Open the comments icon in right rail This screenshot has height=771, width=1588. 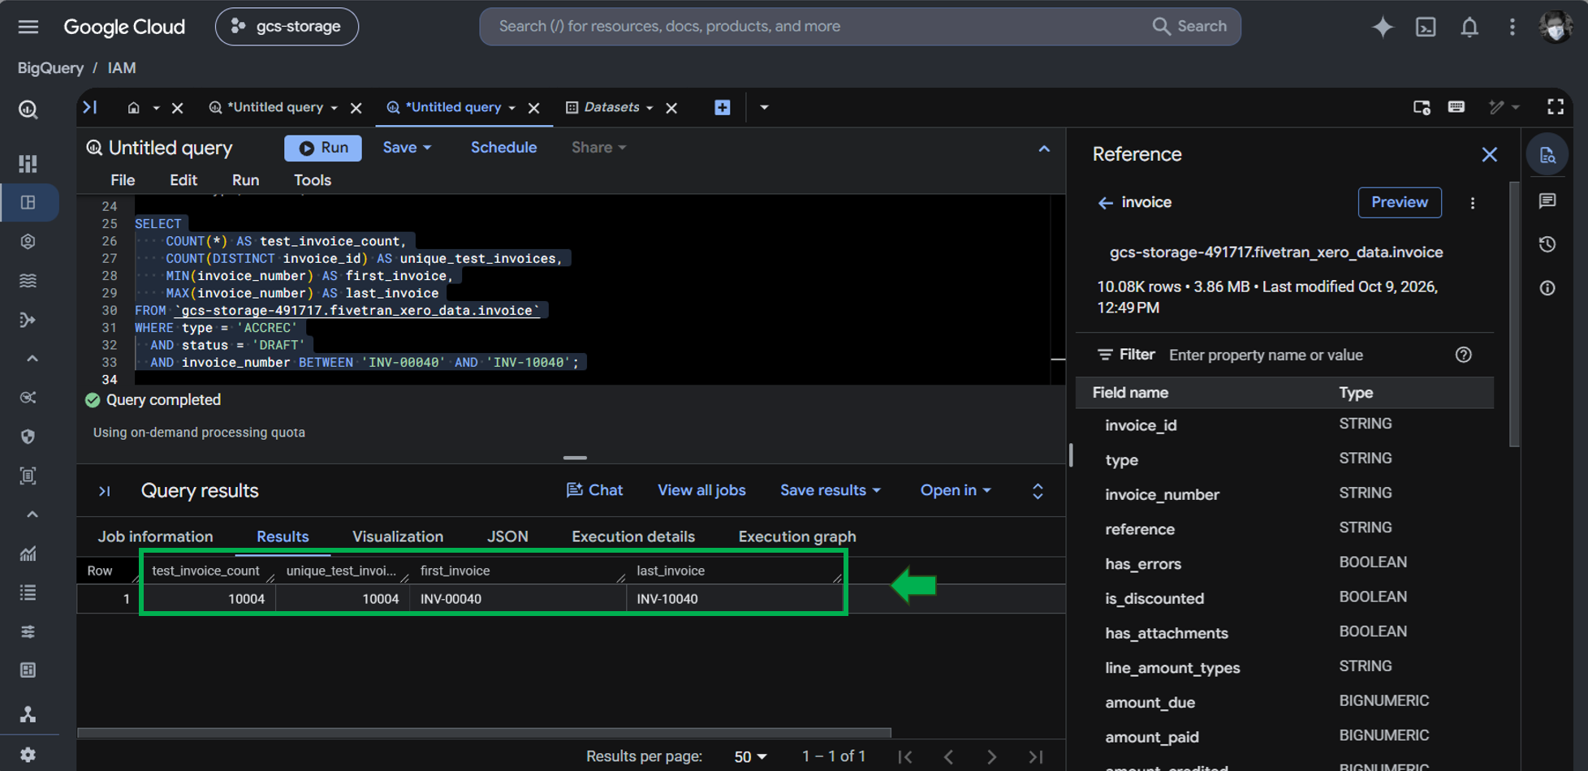coord(1547,200)
